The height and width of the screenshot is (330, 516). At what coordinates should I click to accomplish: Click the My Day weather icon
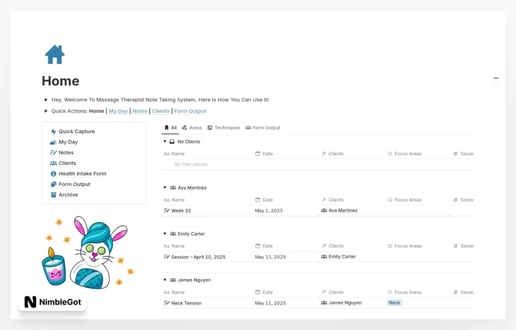(53, 142)
